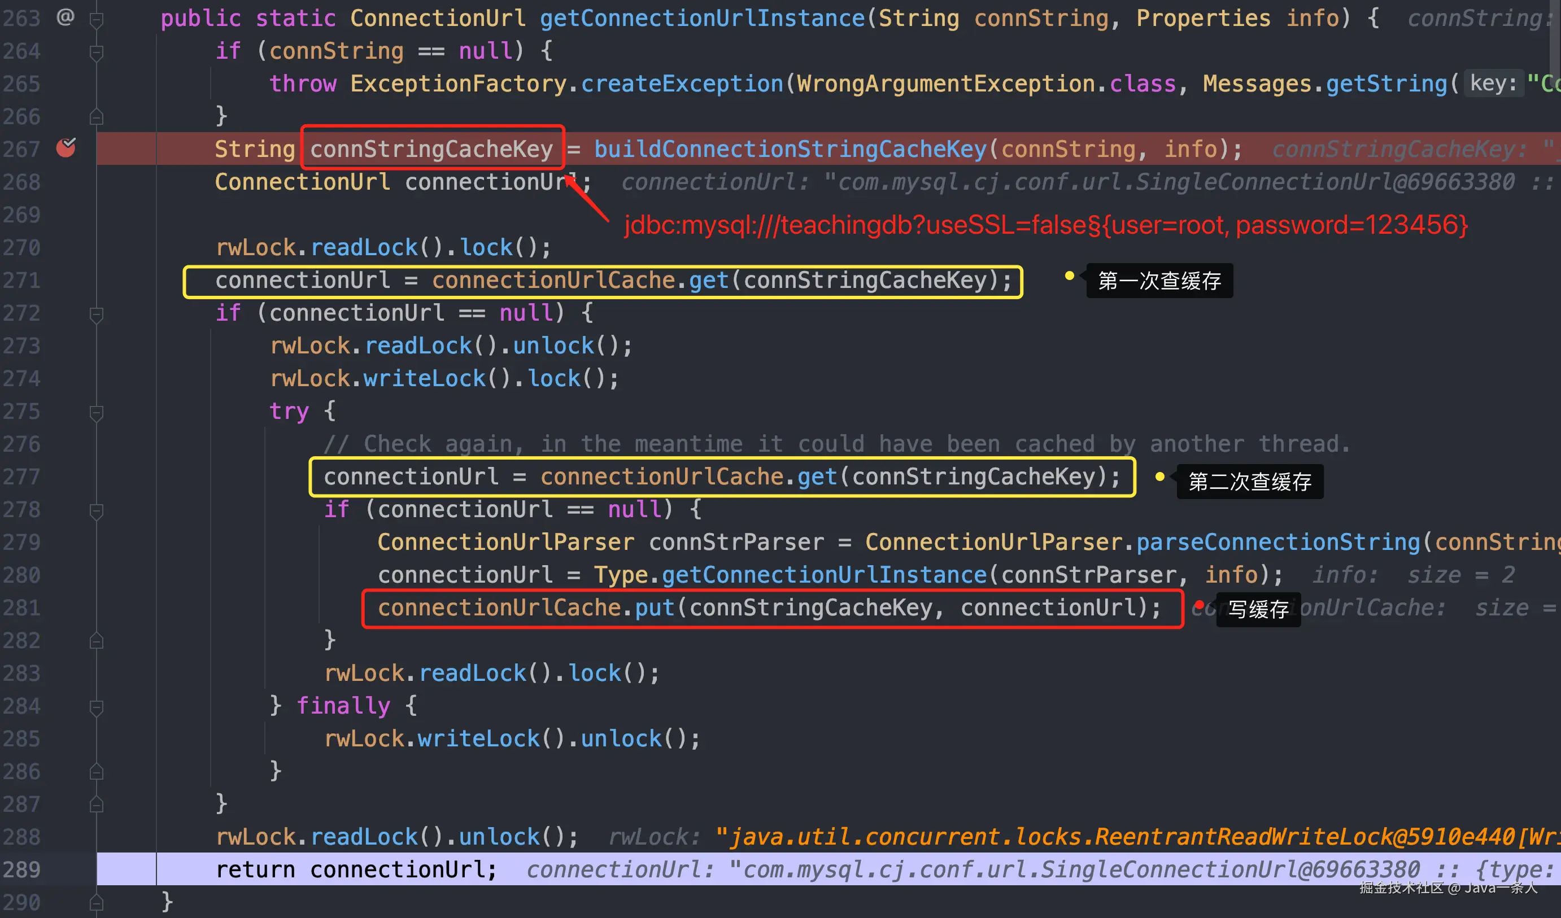
Task: Collapse the method fold marker on line 263
Action: click(x=96, y=20)
